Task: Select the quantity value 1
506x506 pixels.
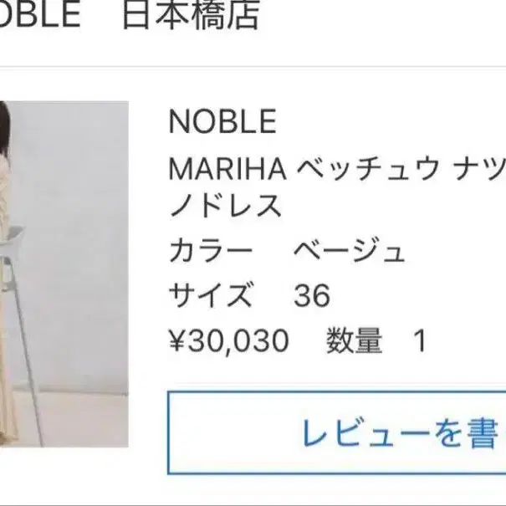Action: tap(421, 340)
